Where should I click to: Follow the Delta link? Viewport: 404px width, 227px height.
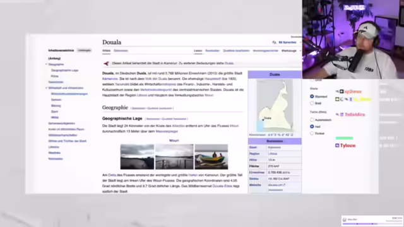tap(112, 175)
